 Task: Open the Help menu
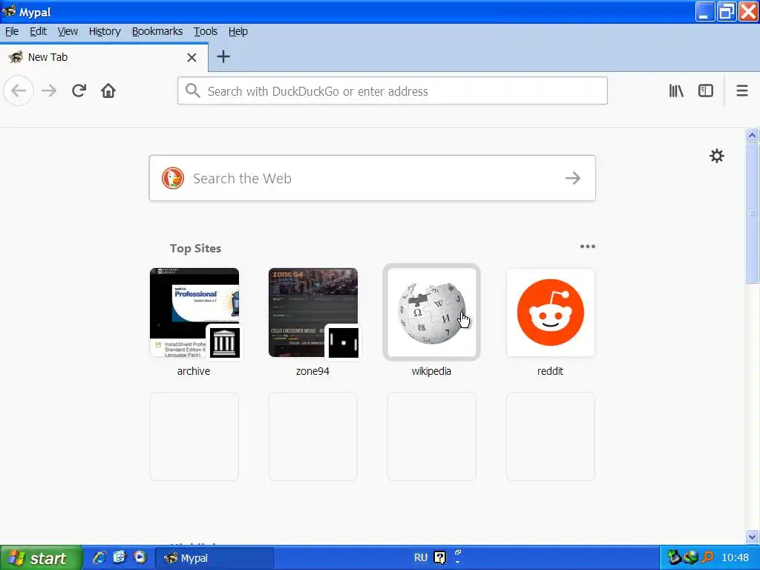point(238,31)
